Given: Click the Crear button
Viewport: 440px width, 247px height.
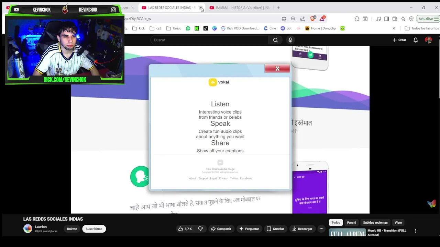Looking at the screenshot, I should (399, 40).
